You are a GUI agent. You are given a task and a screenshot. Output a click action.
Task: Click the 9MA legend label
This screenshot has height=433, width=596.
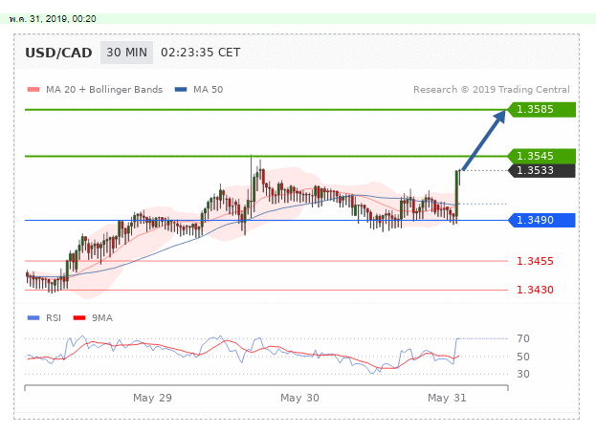[x=102, y=318]
